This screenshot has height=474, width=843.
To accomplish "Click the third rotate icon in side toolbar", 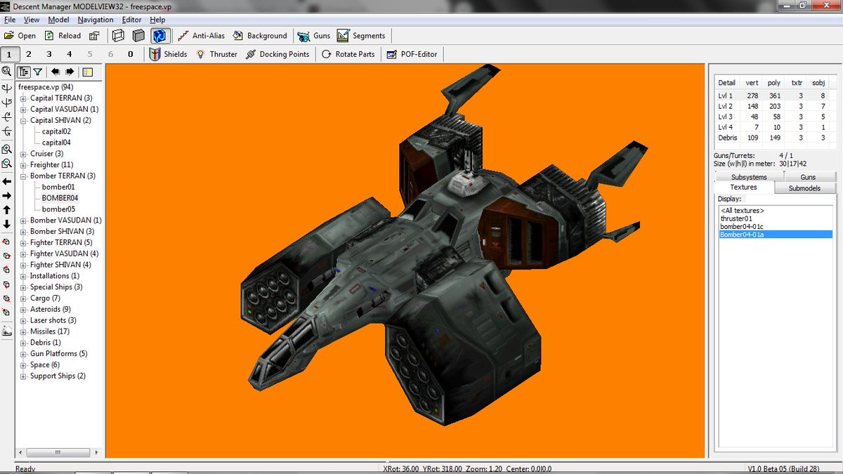I will (x=7, y=117).
